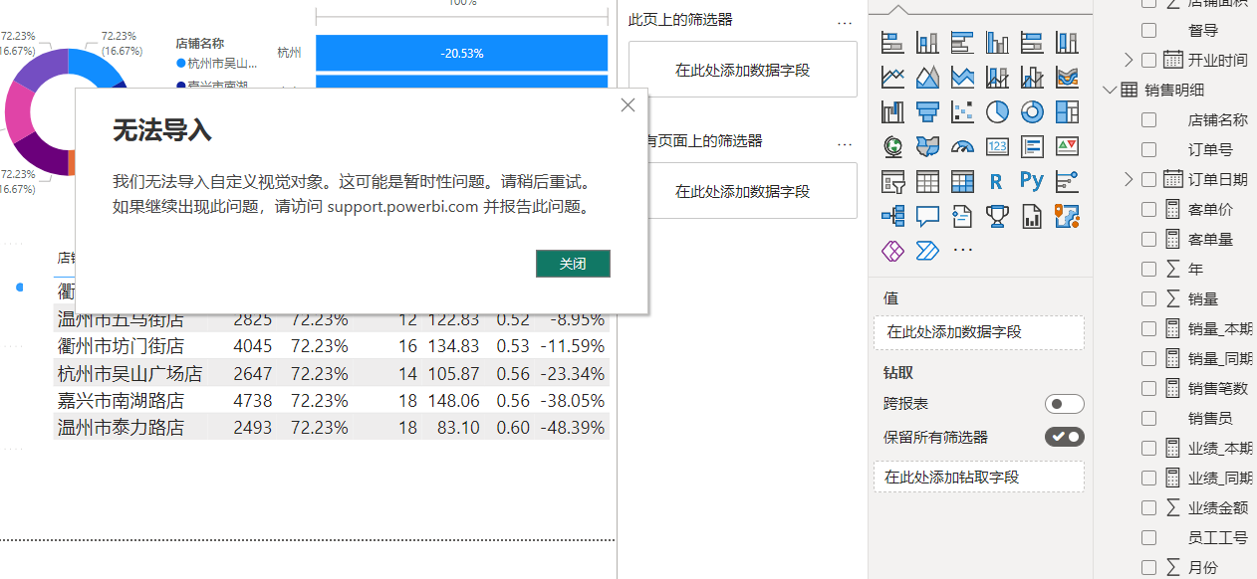The width and height of the screenshot is (1257, 579).
Task: Check the 业绩金额 field checkbox
Action: coord(1148,507)
